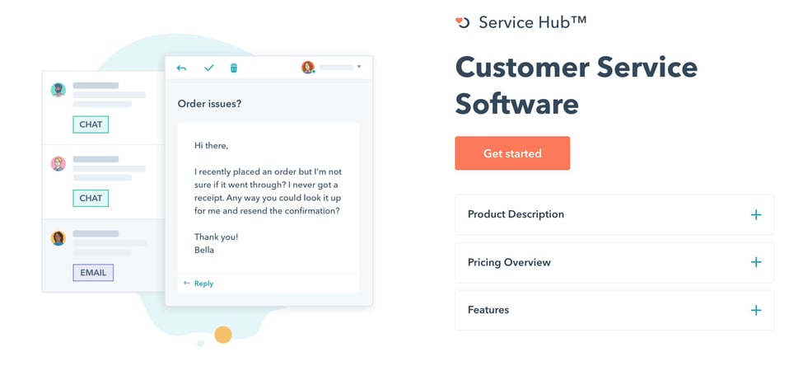
Task: Expand the Product Description section
Action: click(x=516, y=214)
